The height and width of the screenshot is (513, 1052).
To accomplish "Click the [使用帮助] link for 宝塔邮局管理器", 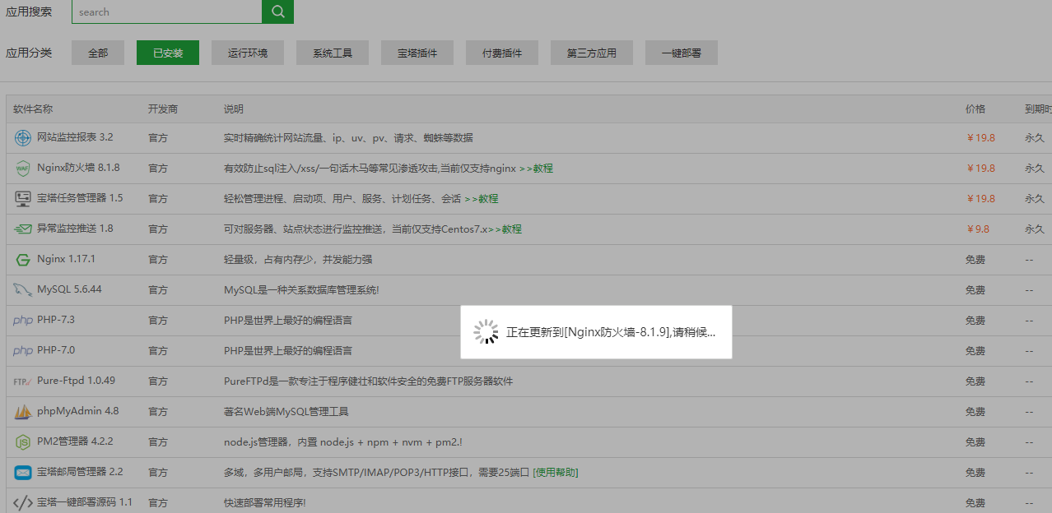I will pyautogui.click(x=556, y=473).
